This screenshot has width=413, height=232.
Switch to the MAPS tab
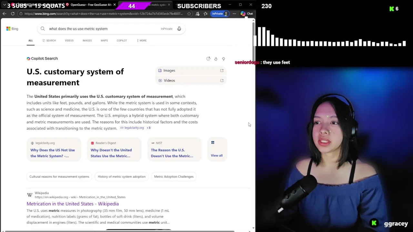click(x=104, y=41)
